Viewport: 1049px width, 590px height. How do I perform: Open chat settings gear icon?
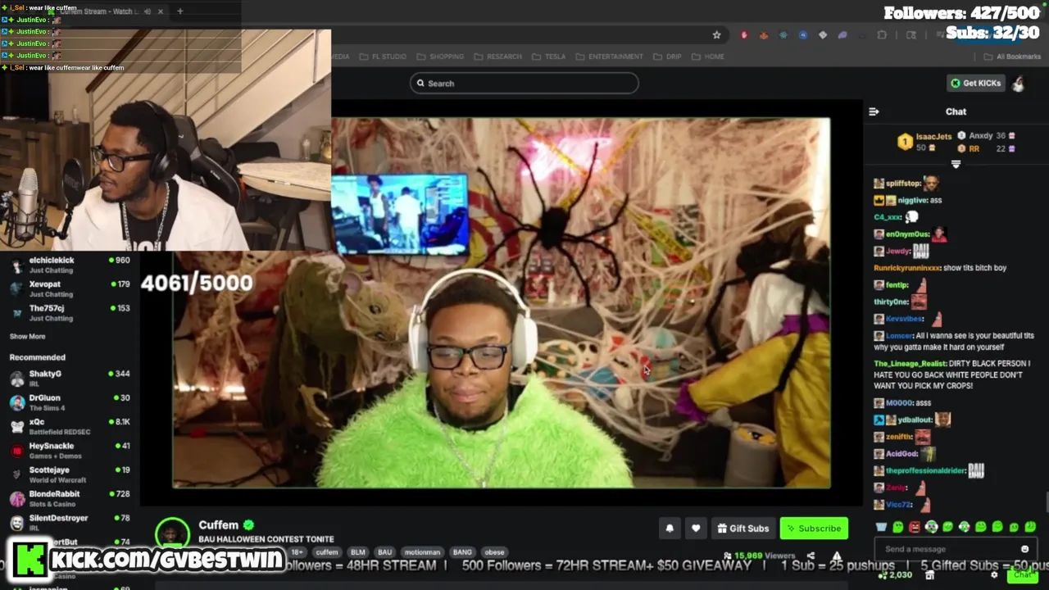(994, 575)
